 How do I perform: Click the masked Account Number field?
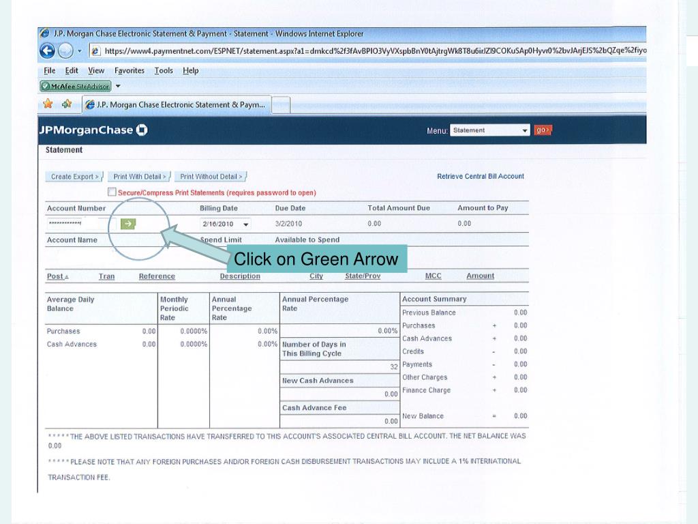tap(82, 223)
